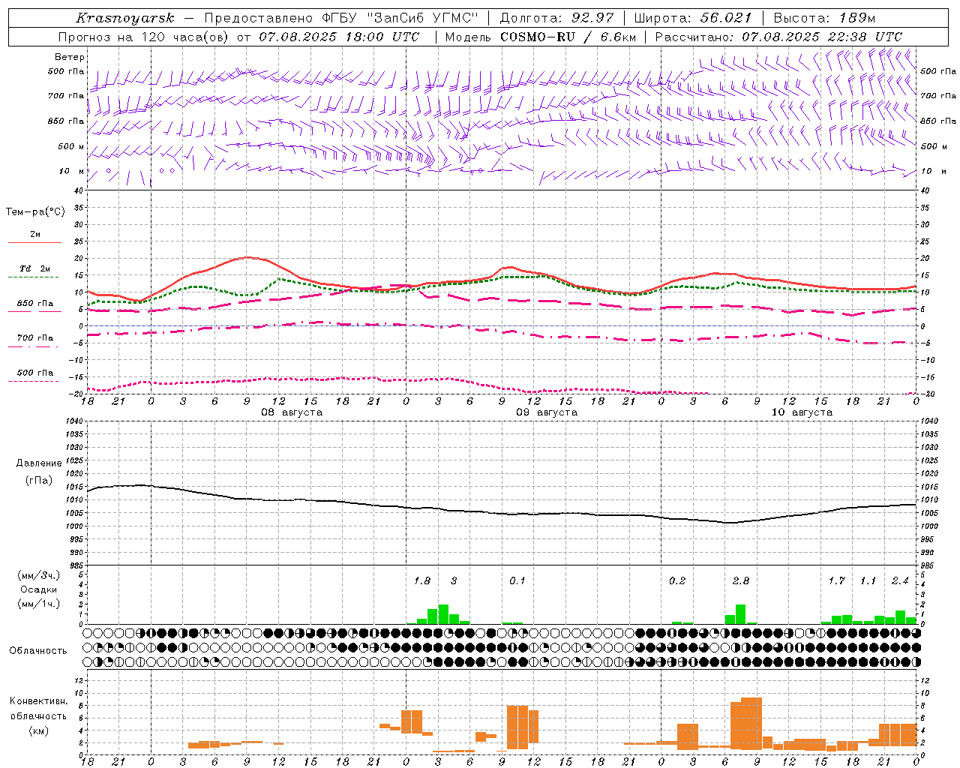This screenshot has width=960, height=768.
Task: Click the 985 value on the right pressure axis
Action: 929,565
